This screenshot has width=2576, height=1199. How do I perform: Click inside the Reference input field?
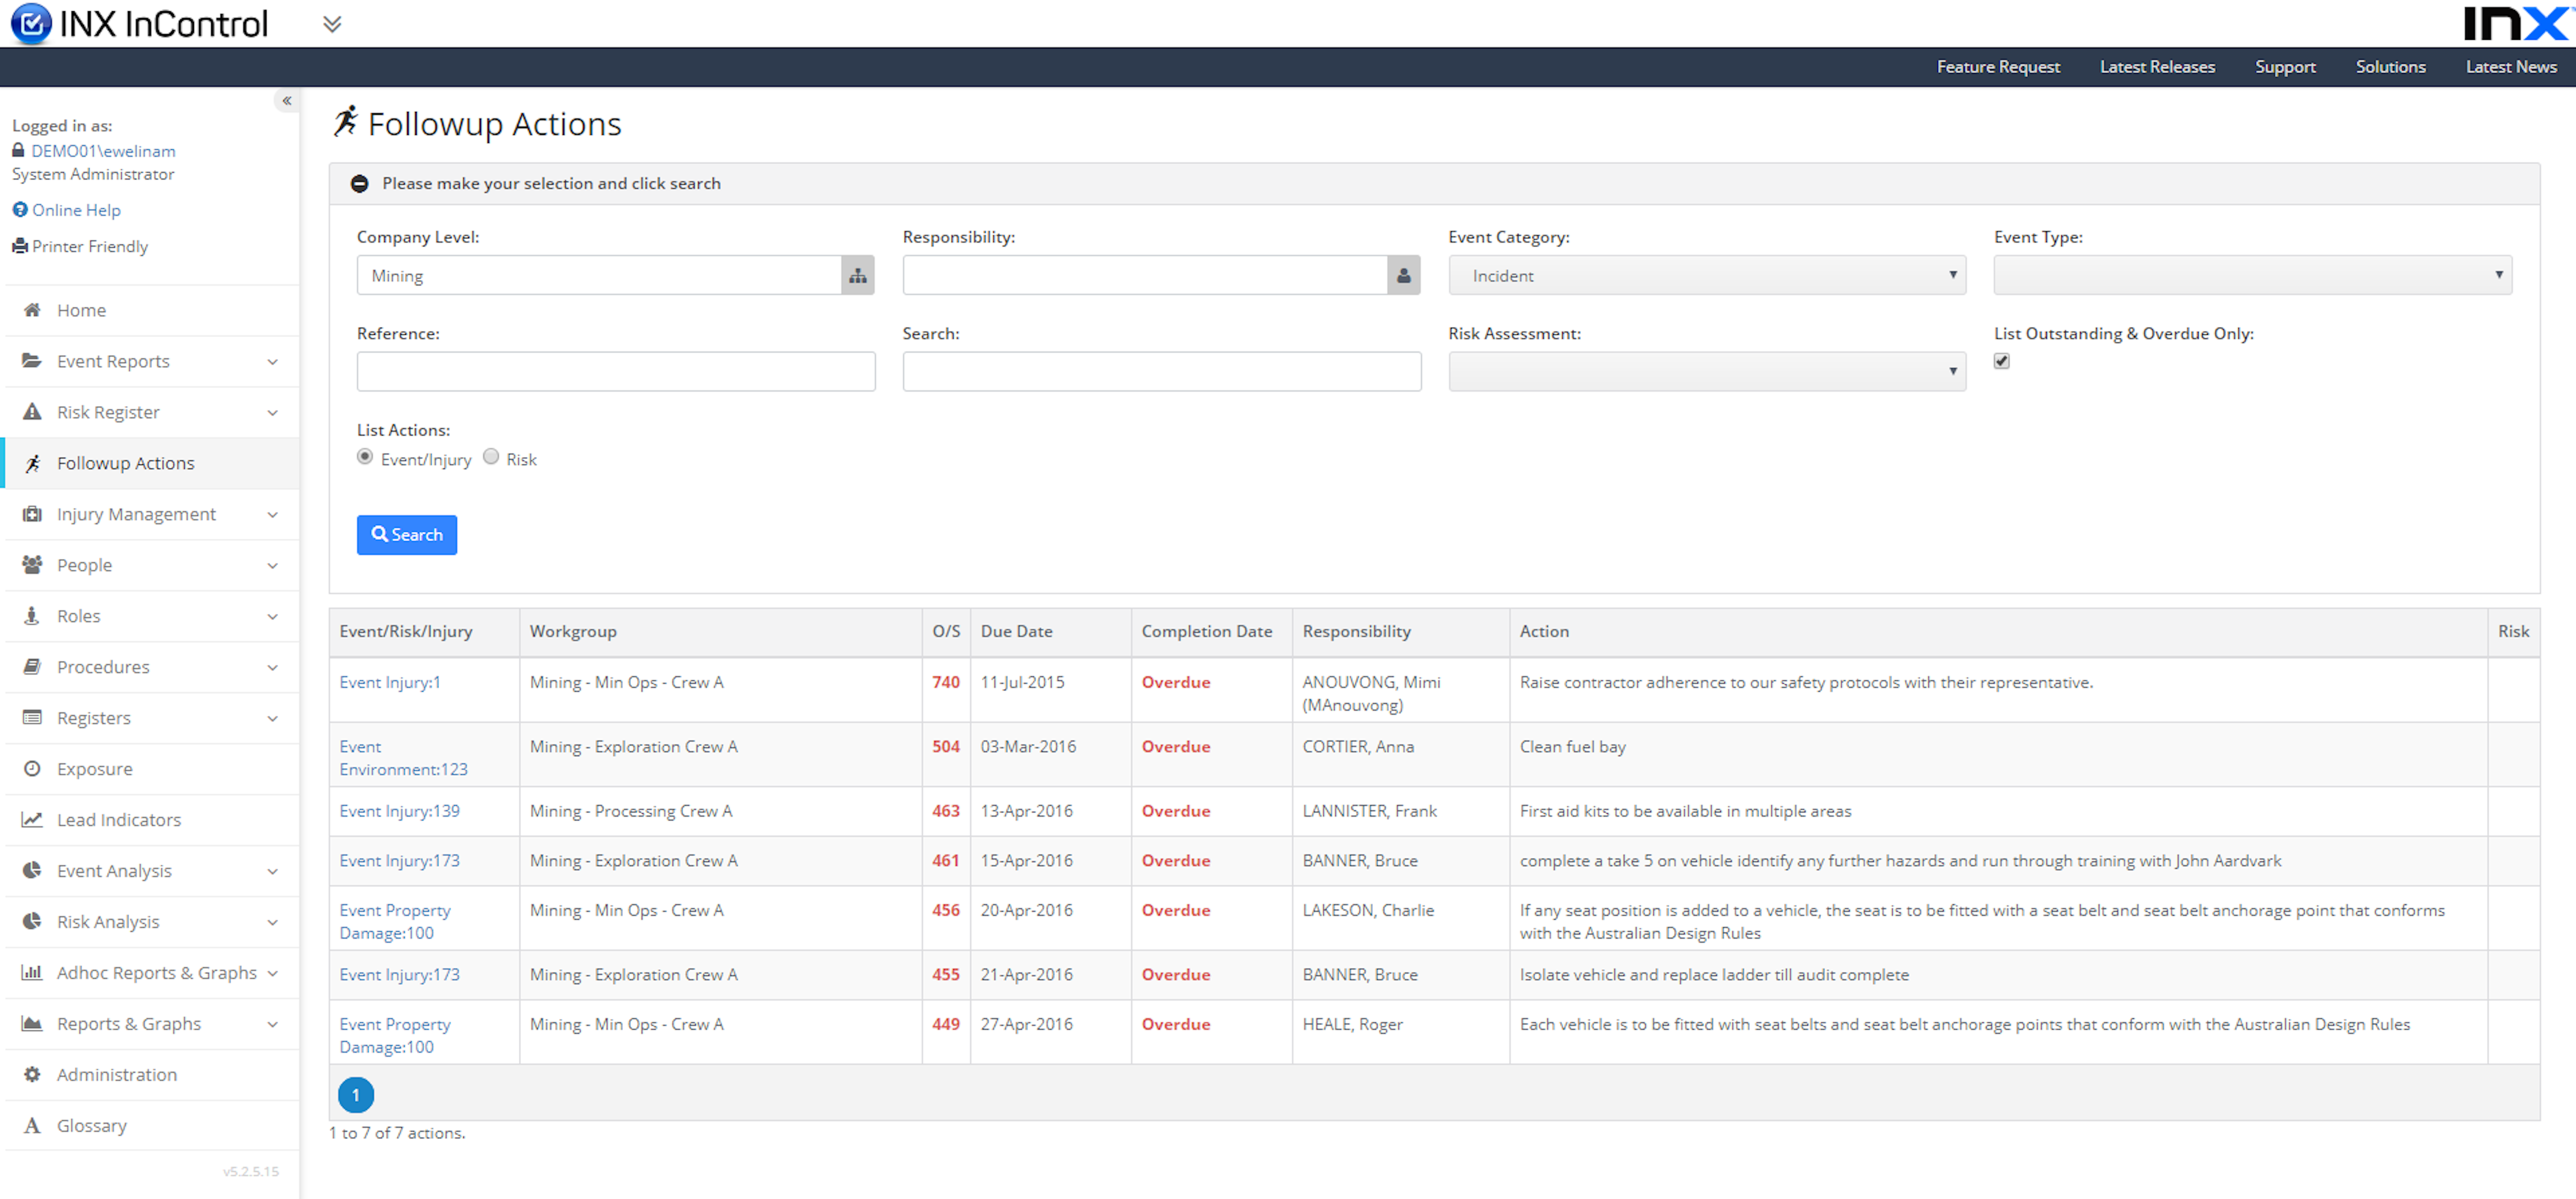click(x=615, y=370)
